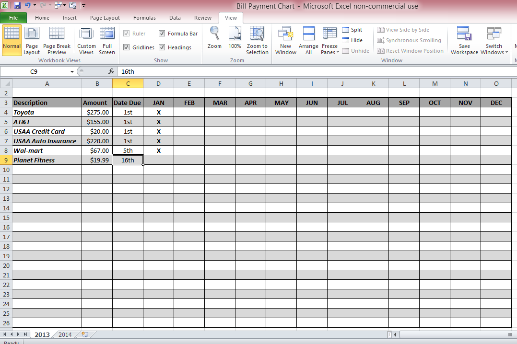This screenshot has width=517, height=344.
Task: Split the worksheet window
Action: point(352,30)
